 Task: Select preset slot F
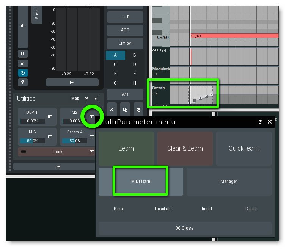click(x=135, y=74)
